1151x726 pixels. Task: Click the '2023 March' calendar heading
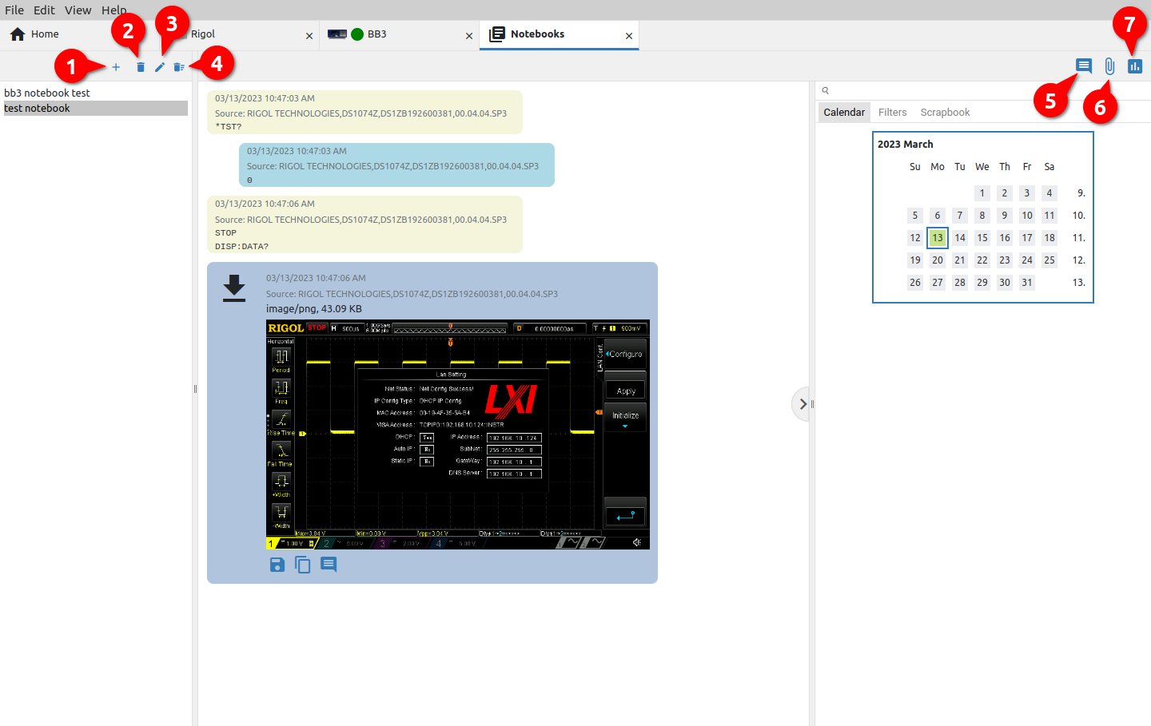(x=906, y=145)
